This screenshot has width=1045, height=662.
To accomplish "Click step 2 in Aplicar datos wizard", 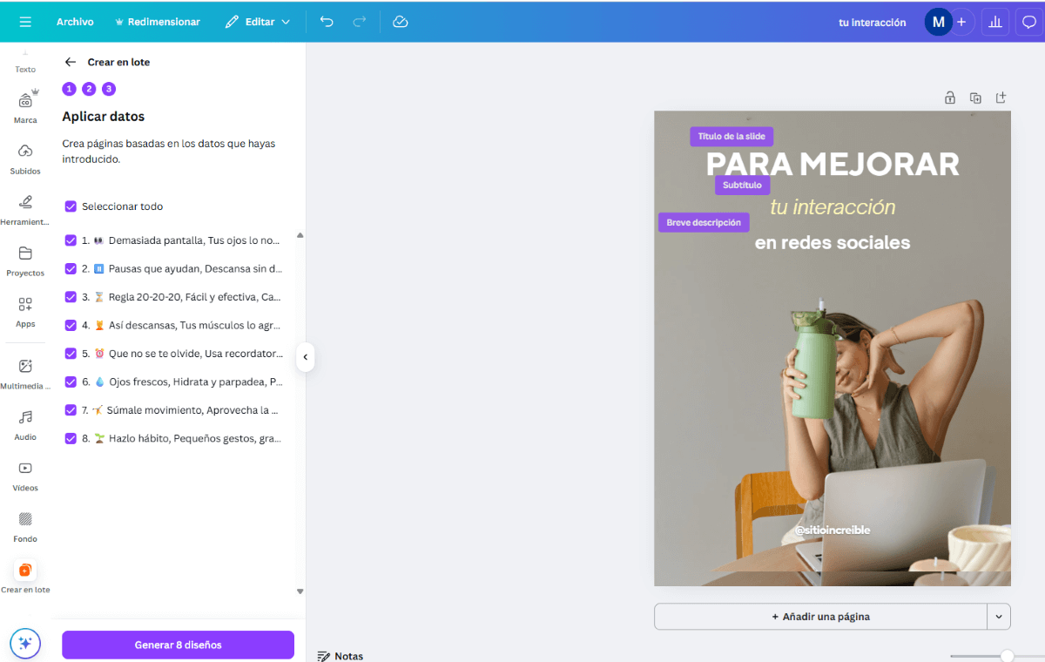I will (x=89, y=88).
